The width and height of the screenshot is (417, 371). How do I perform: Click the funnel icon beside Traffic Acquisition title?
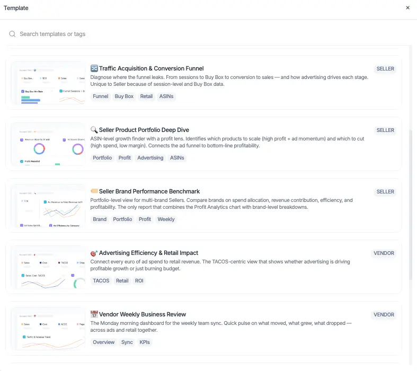click(94, 68)
